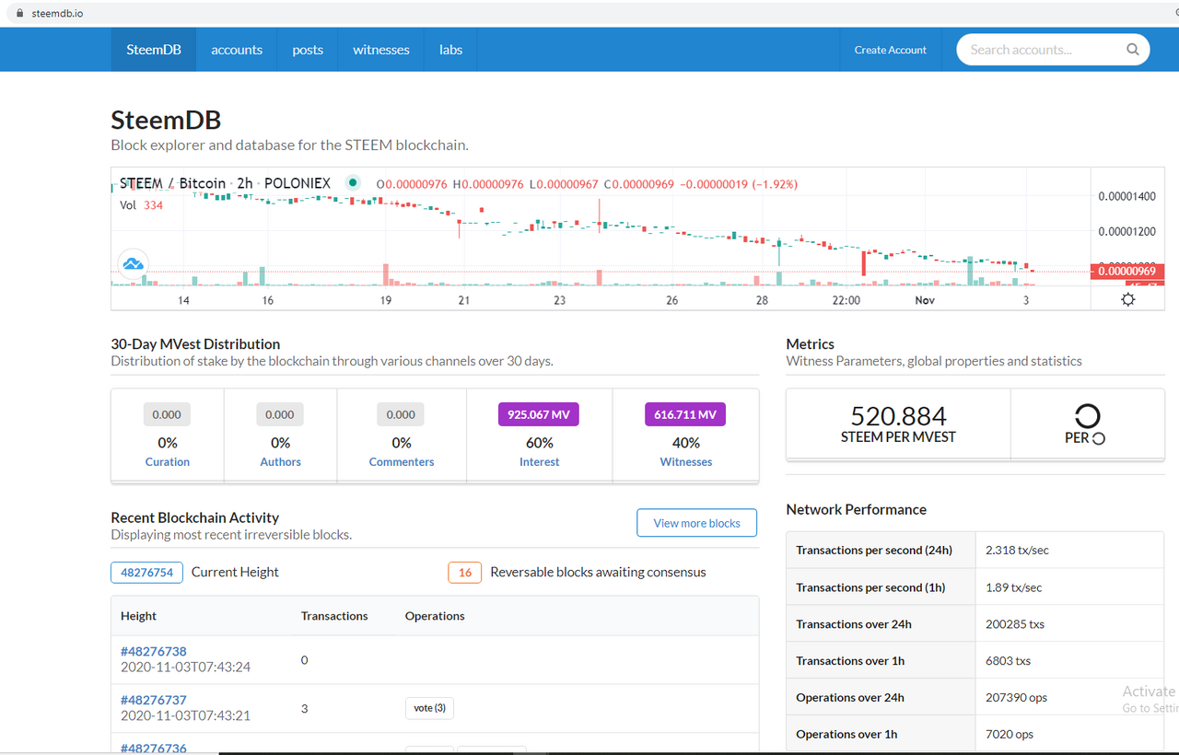Click the '200285 txs' value
The image size is (1179, 755).
pyautogui.click(x=1015, y=623)
